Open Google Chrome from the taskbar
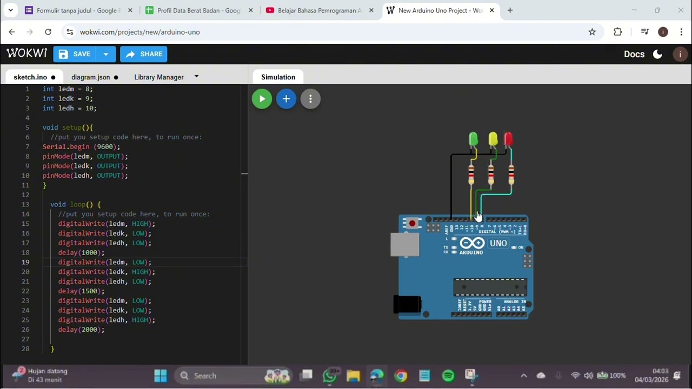The image size is (692, 389). click(401, 375)
